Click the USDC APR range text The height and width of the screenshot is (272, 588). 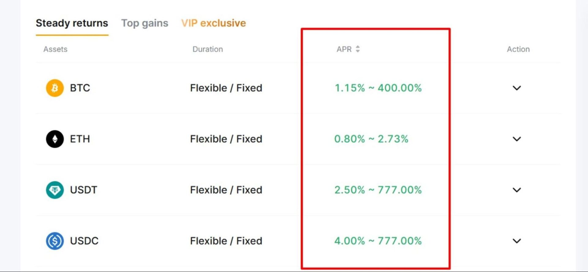378,241
